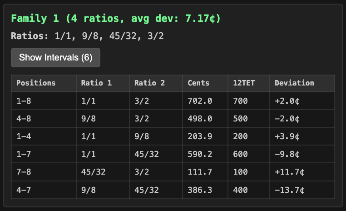Select the Family 1 heading text
This screenshot has width=346, height=211.
click(116, 19)
